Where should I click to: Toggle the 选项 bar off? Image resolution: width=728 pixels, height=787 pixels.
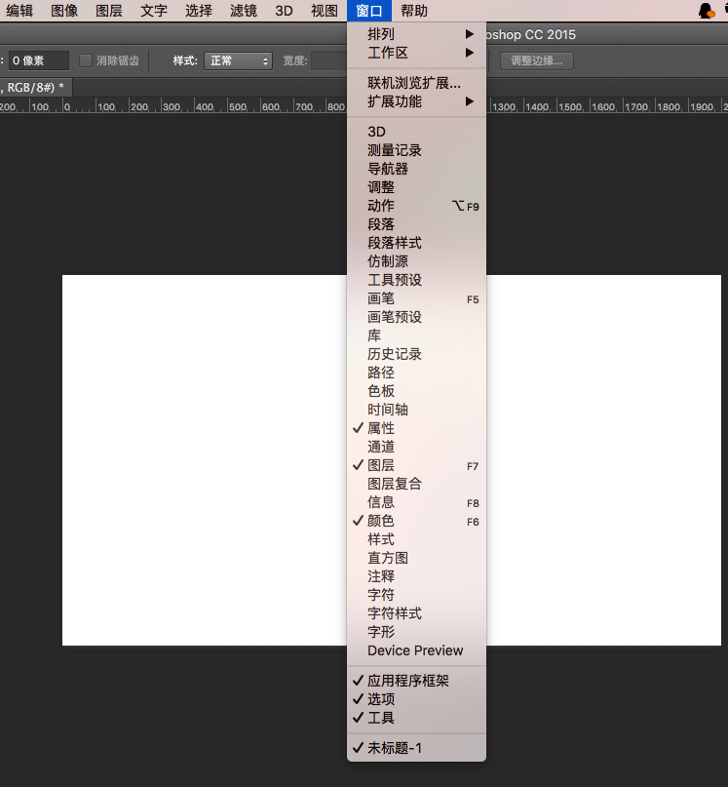coord(416,699)
